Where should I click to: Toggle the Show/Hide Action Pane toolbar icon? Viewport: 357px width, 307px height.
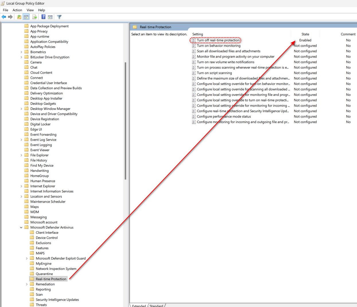point(50,17)
